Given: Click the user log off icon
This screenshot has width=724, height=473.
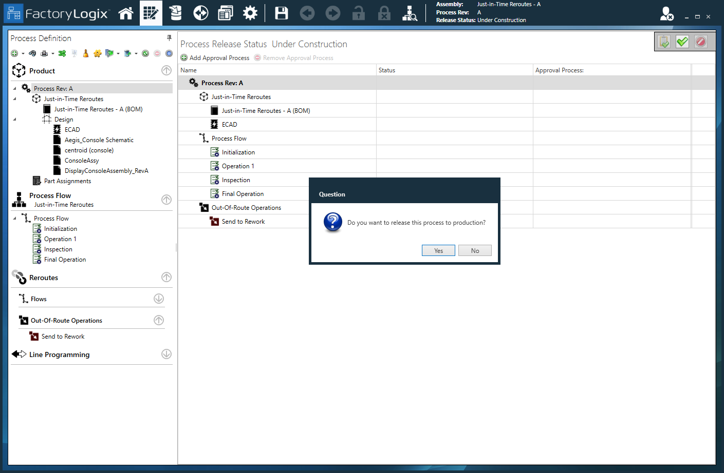Looking at the screenshot, I should [666, 14].
